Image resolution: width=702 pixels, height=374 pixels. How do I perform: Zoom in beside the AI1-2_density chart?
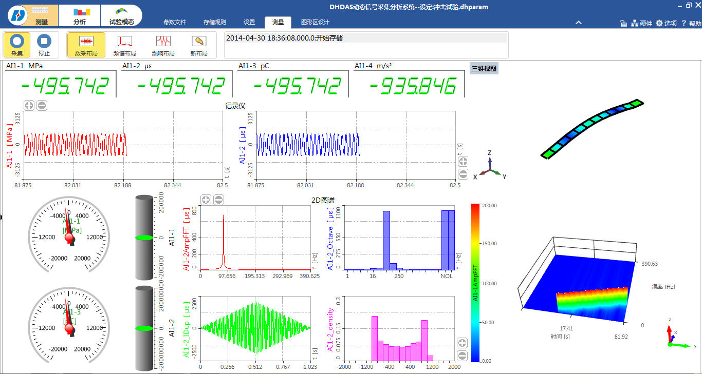pos(462,343)
